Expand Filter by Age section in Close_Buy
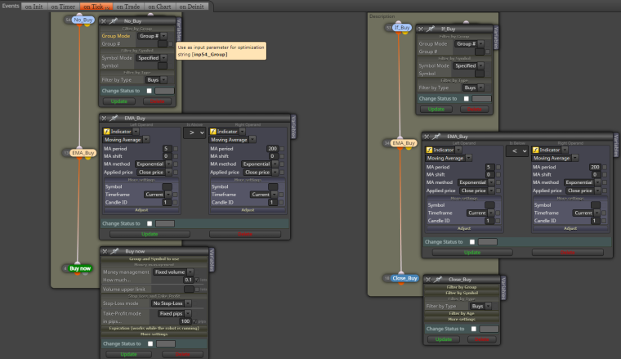The height and width of the screenshot is (359, 621). (x=462, y=313)
